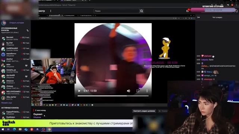
Task: Open the clip player's three-dot options
Action: [147, 91]
